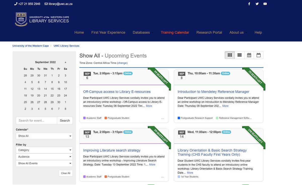Click the 70 Seats Left ribbon
Viewport: 302px width, 185px height.
pos(254,78)
